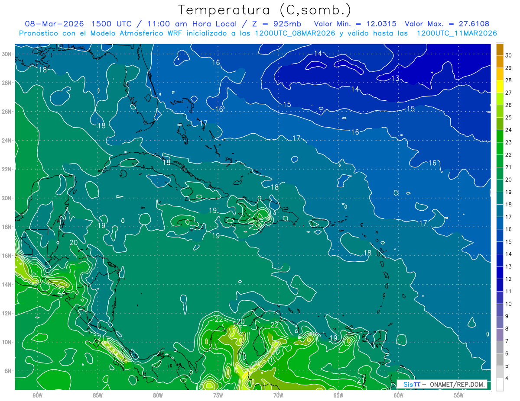Click the WRF model forecast description line
This screenshot has width=520, height=401.
pos(258,33)
